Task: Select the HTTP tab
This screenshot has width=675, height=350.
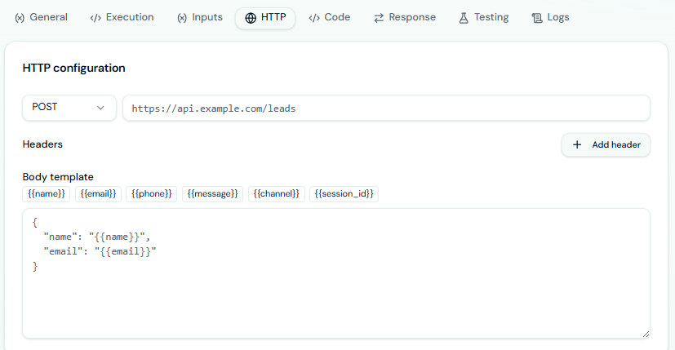Action: (265, 18)
